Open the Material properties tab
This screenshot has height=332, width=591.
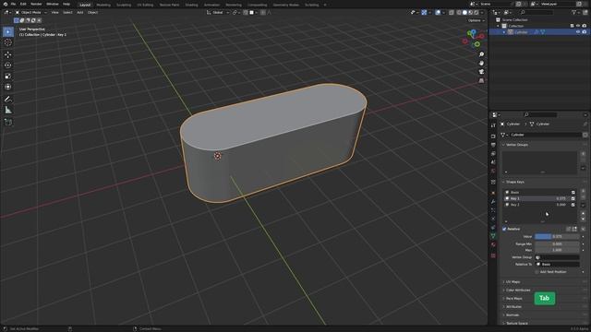(493, 245)
